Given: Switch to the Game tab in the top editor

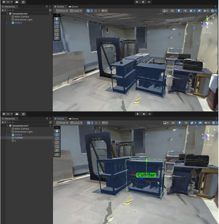Looking at the screenshot, I should click(73, 7).
